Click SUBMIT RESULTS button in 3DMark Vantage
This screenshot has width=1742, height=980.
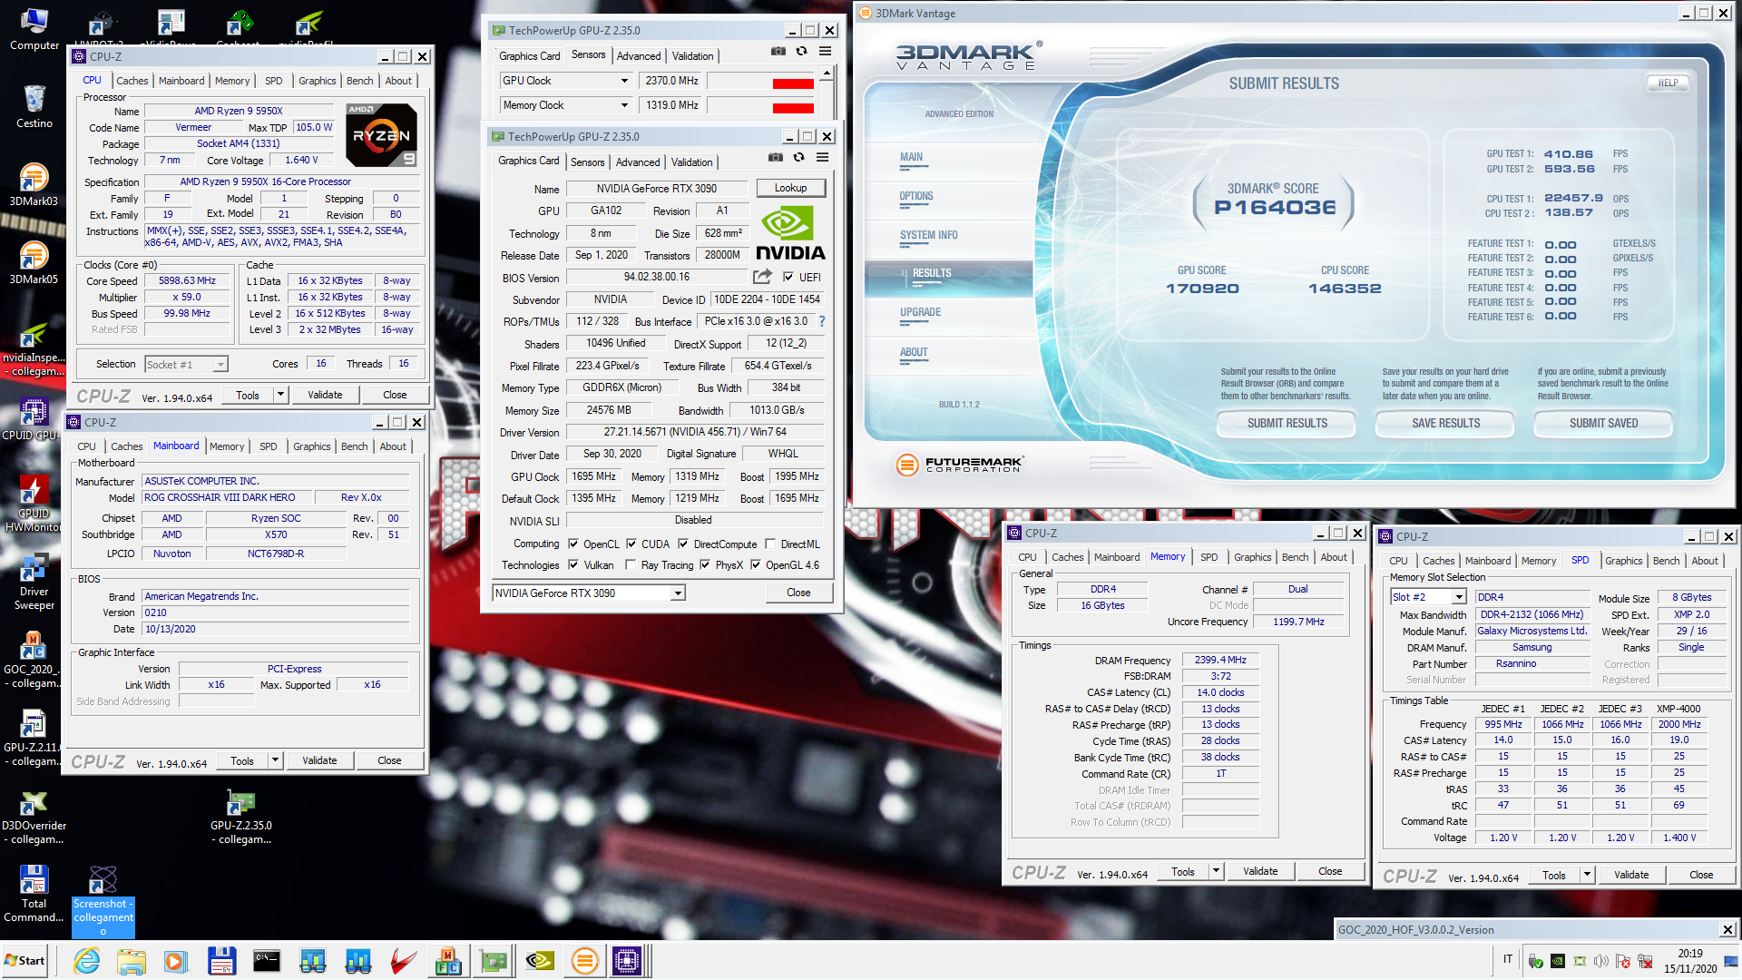(1287, 423)
